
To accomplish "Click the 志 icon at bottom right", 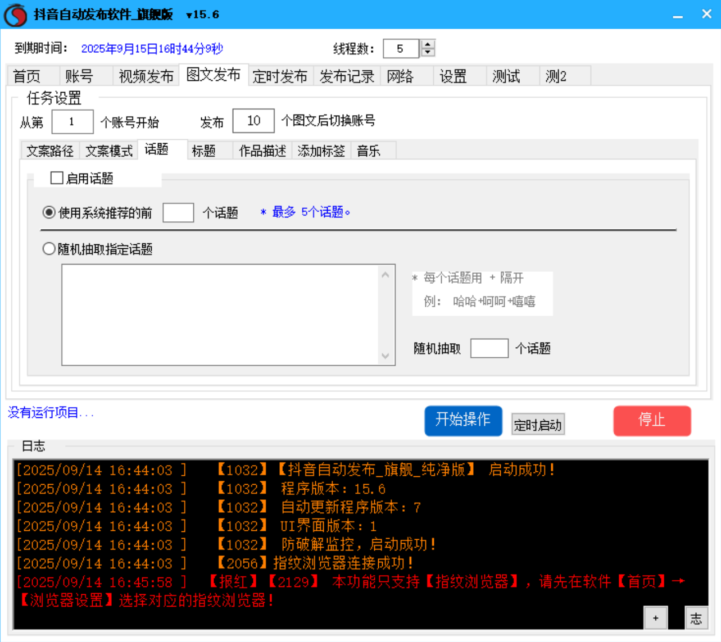I will (x=696, y=618).
